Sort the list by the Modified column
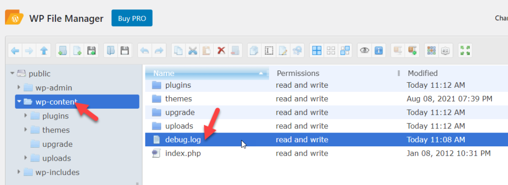This screenshot has height=185, width=508. point(423,73)
